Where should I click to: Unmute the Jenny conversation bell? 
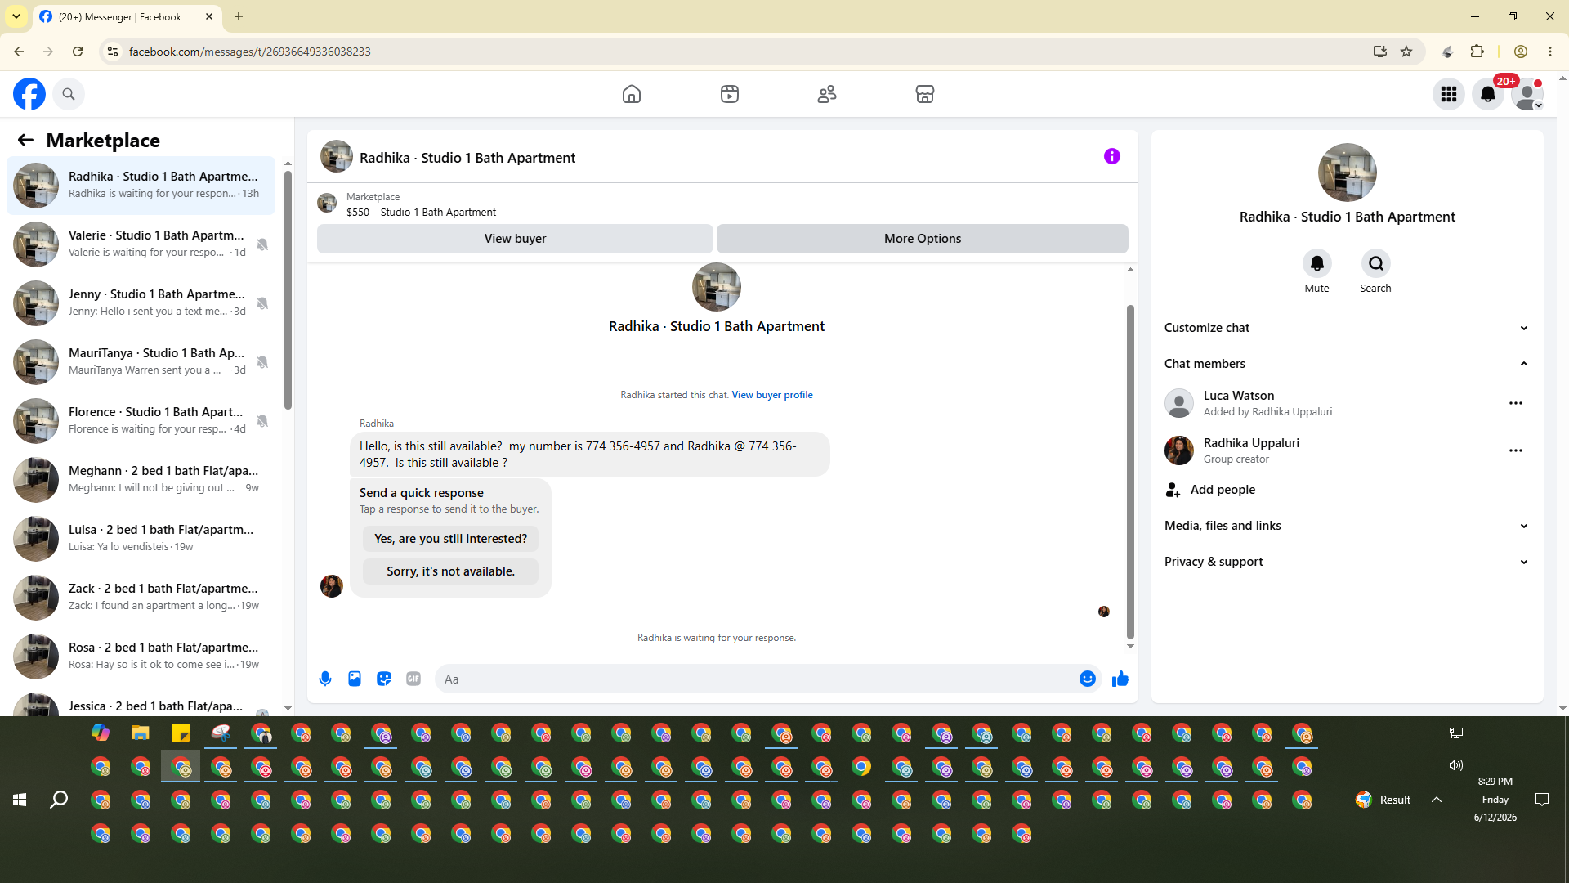click(x=262, y=303)
